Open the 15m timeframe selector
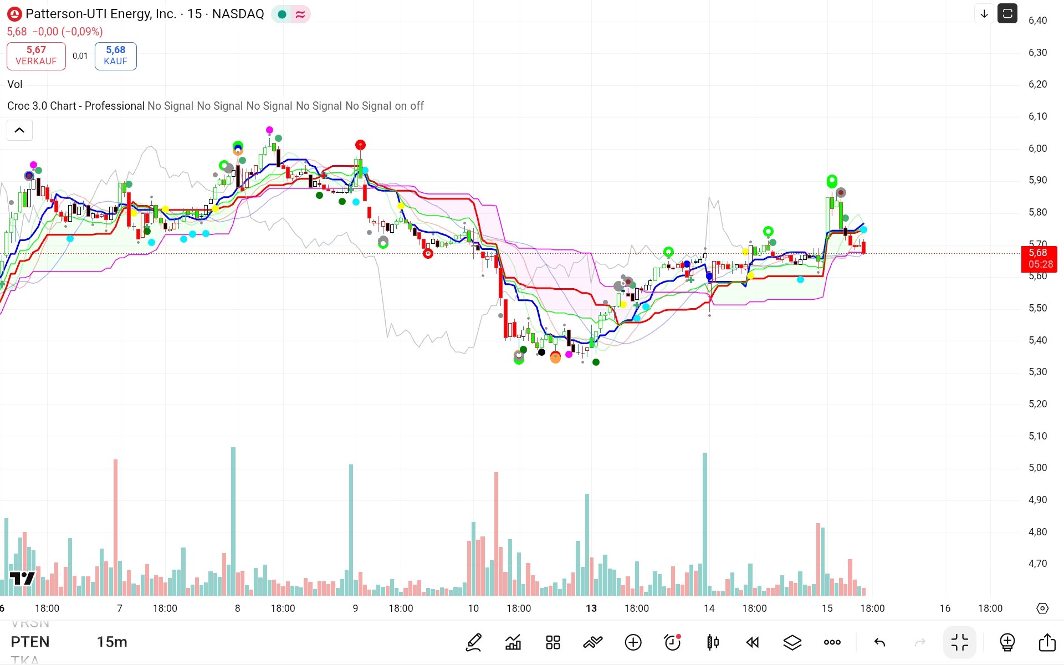This screenshot has width=1064, height=665. [x=112, y=642]
